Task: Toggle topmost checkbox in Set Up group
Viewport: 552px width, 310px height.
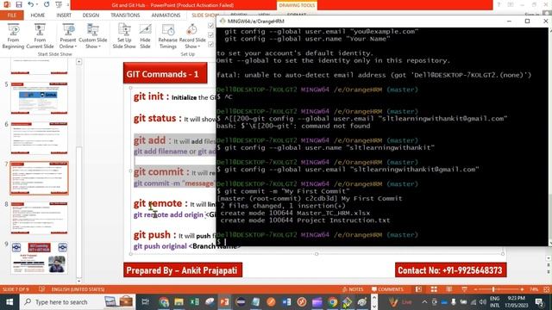Action: pyautogui.click(x=210, y=26)
